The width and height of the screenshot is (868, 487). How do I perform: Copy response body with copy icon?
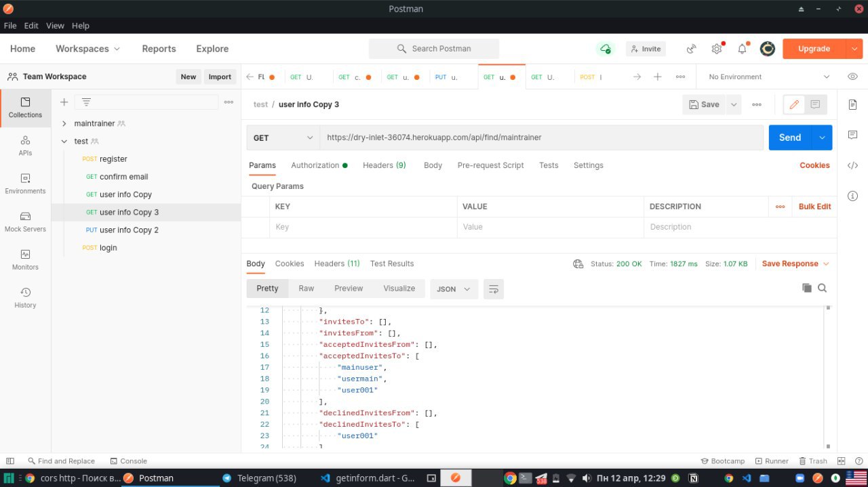click(x=806, y=288)
